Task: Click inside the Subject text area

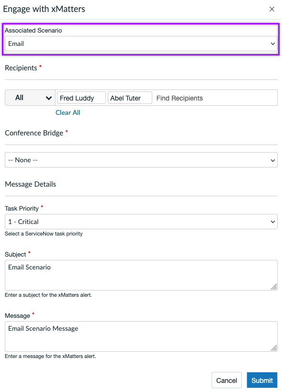Action: click(x=141, y=275)
